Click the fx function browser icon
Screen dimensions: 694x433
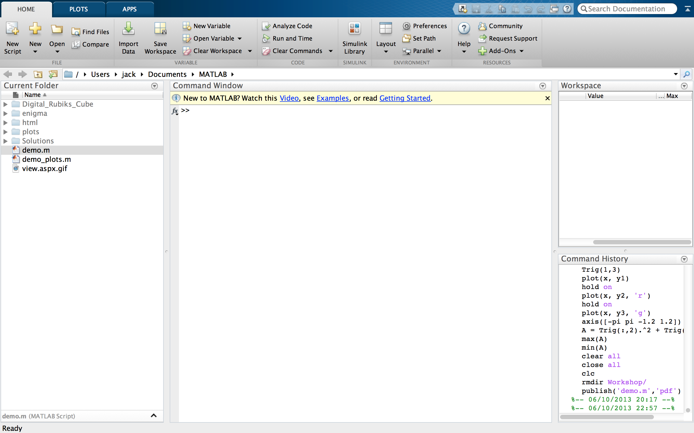coord(175,111)
